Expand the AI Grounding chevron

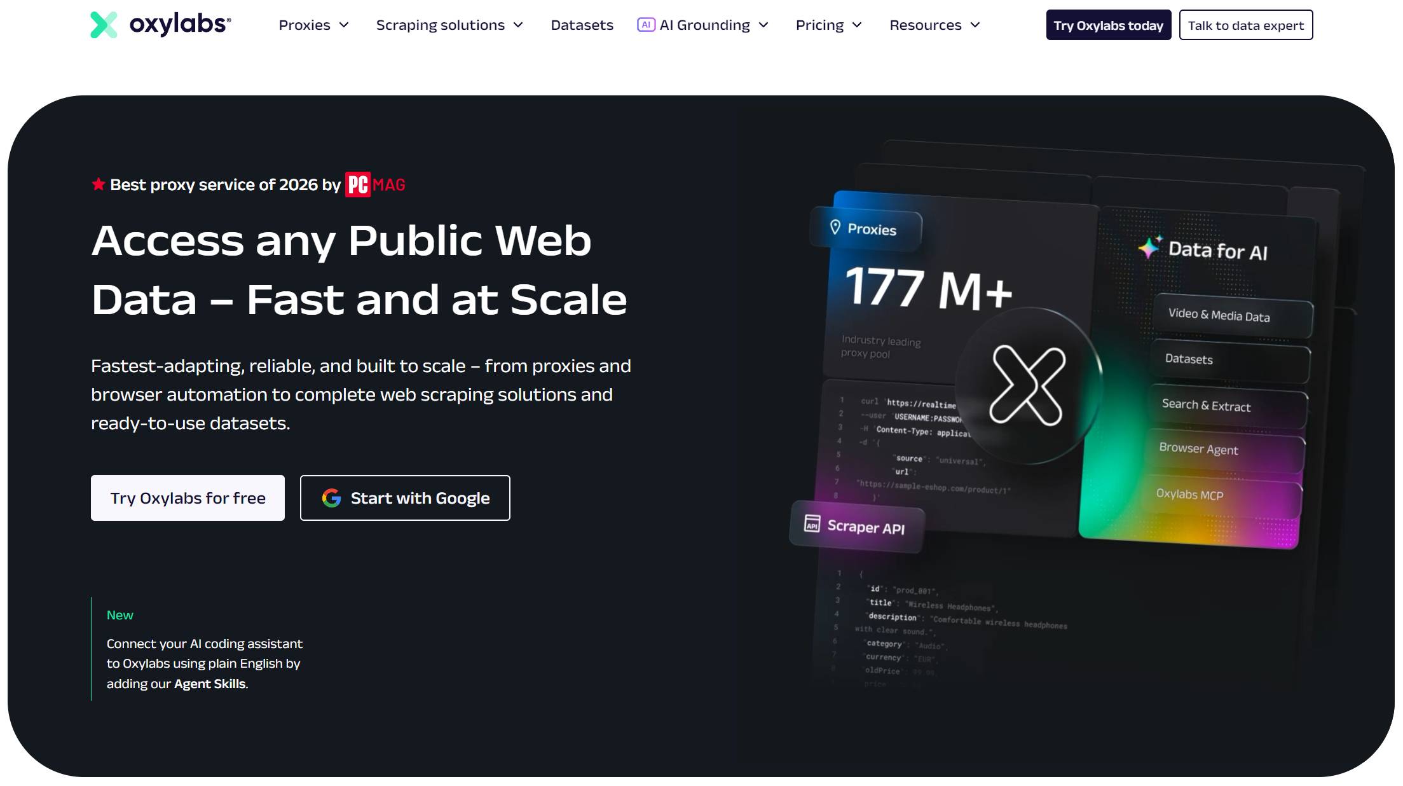tap(763, 25)
